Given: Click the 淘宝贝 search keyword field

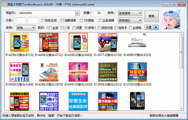Looking at the screenshot, I should click(47, 13).
